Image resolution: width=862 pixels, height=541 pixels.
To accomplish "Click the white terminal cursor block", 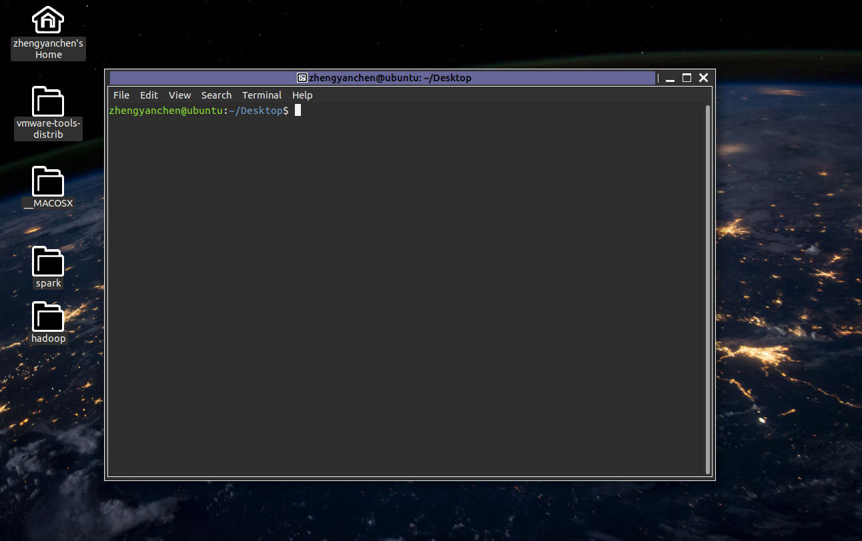I will (298, 111).
